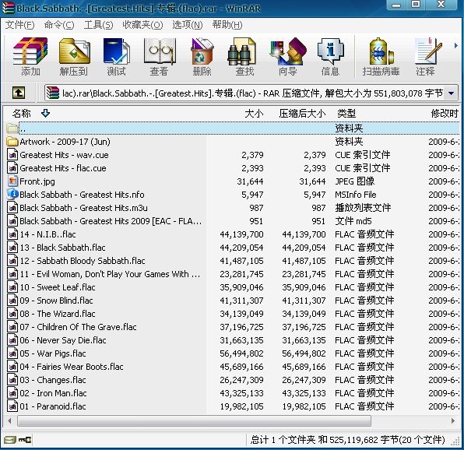Image resolution: width=464 pixels, height=450 pixels.
Task: Select 06 - Never Say Die.flac
Action: [x=63, y=340]
